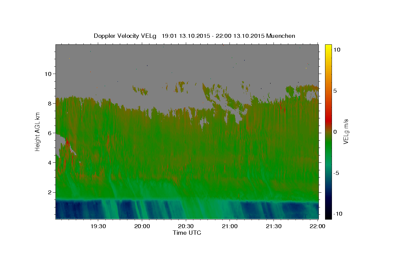Viewport: 394px width, 263px height.
Task: Click the colorbar value label 0
Action: [x=335, y=132]
